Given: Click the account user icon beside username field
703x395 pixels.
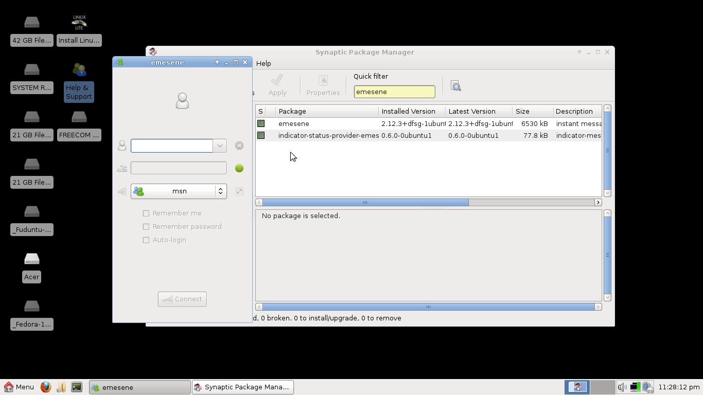Looking at the screenshot, I should coord(122,146).
